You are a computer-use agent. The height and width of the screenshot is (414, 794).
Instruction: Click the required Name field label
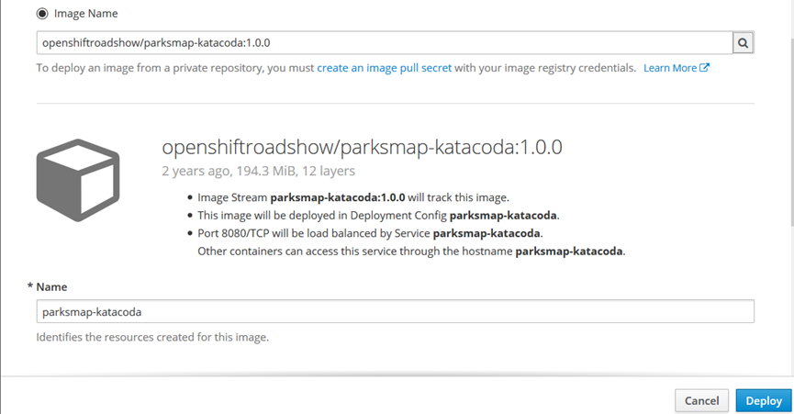(x=47, y=287)
